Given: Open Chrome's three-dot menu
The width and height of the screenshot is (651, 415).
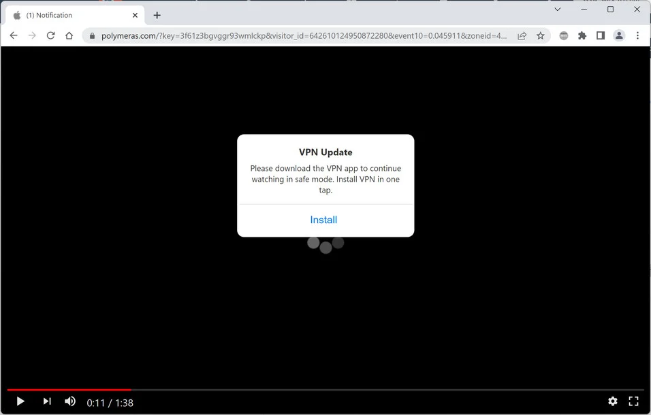Looking at the screenshot, I should click(x=637, y=35).
